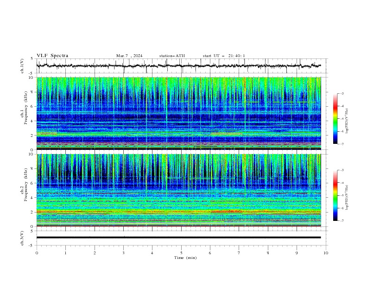Click the ch.2 "Frequency (kHz)" axis label

25,185
